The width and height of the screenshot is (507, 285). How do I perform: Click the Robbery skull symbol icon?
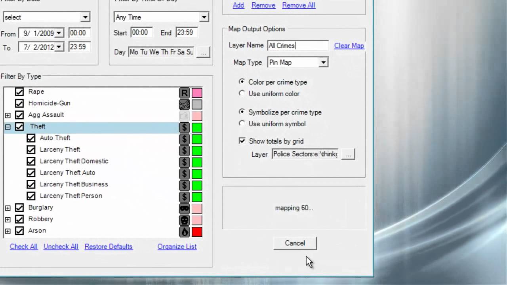click(185, 220)
